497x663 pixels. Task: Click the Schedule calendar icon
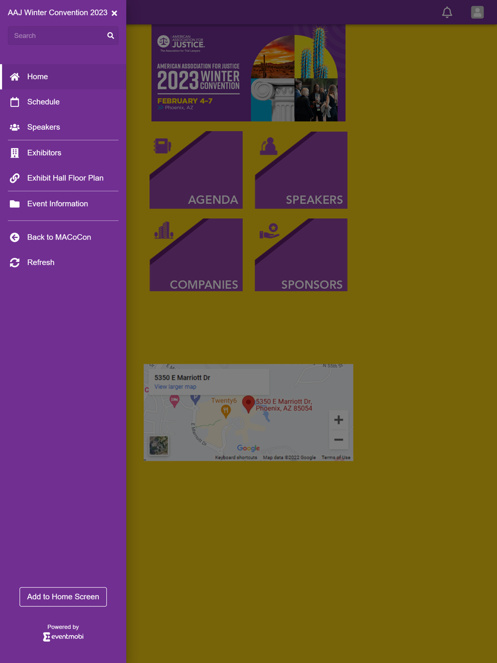pos(15,102)
